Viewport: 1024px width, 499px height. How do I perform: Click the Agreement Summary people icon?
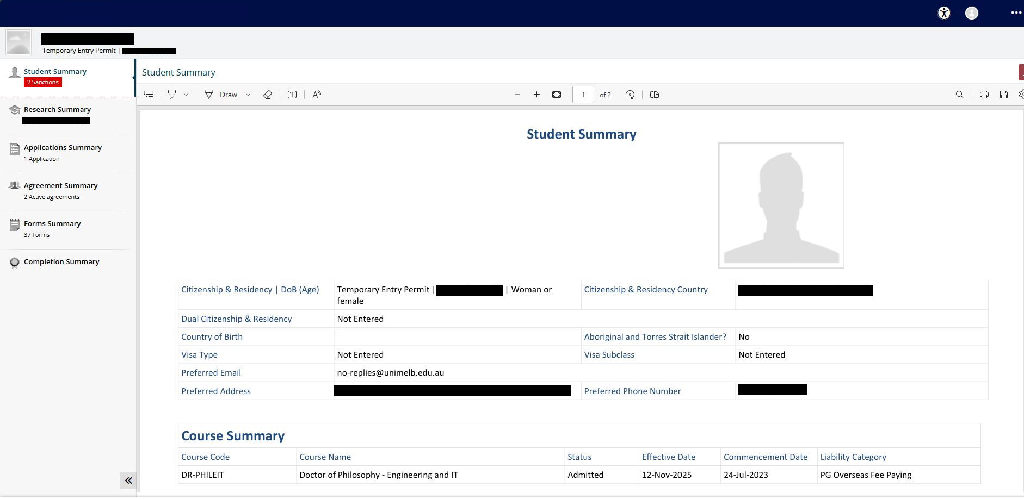click(x=15, y=185)
